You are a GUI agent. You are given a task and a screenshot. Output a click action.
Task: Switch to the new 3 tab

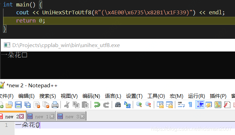71,117
